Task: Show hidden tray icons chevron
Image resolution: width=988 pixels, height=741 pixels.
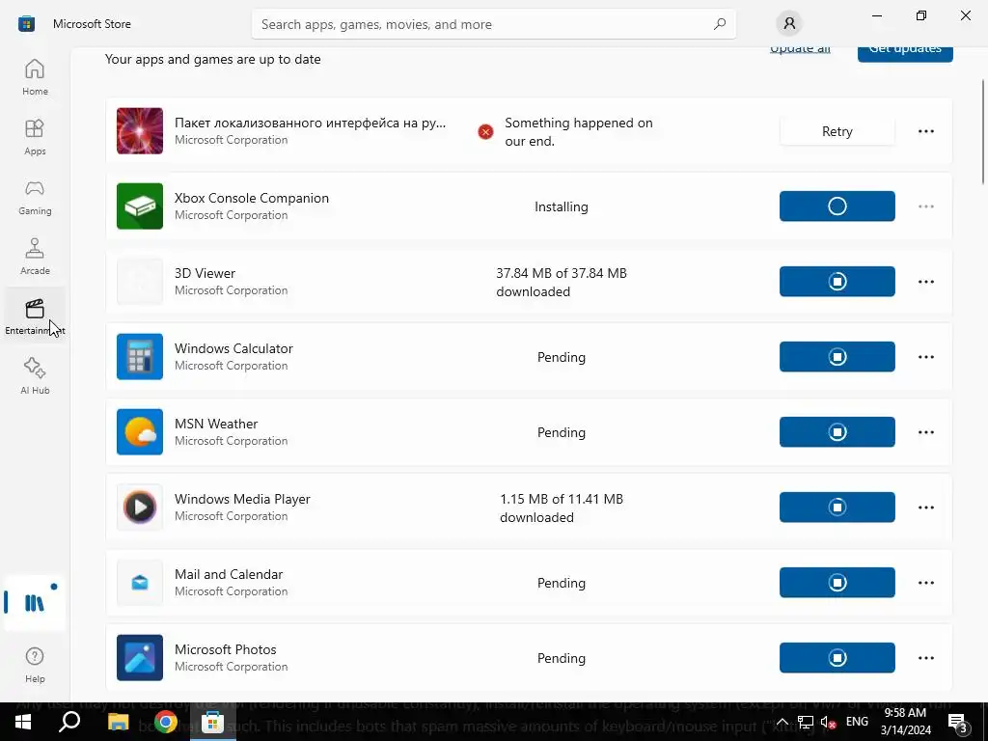Action: coord(782,722)
